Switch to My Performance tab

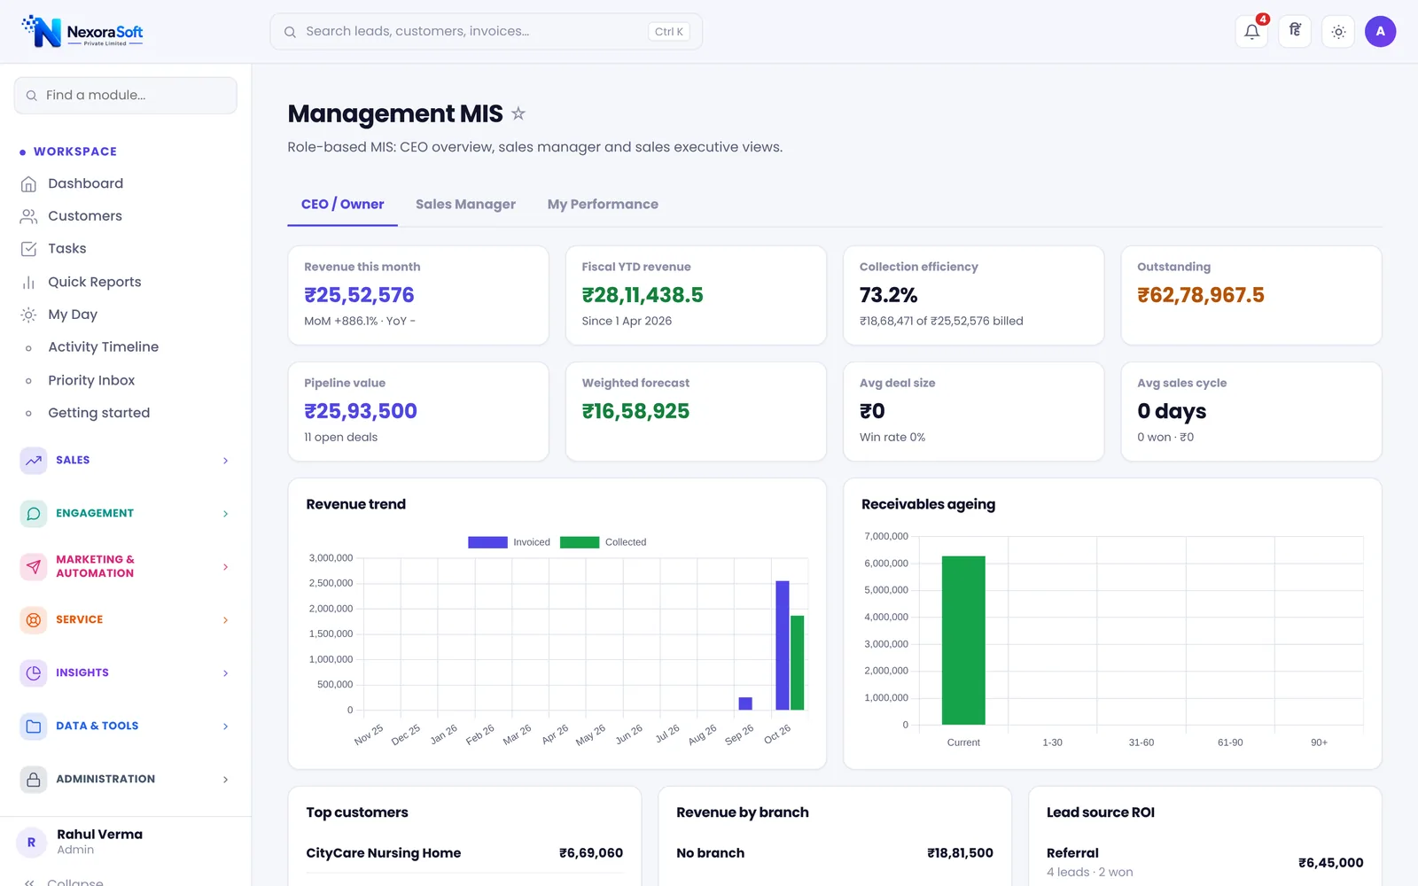(x=603, y=205)
